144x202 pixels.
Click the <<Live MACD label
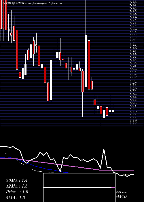pos(121,194)
